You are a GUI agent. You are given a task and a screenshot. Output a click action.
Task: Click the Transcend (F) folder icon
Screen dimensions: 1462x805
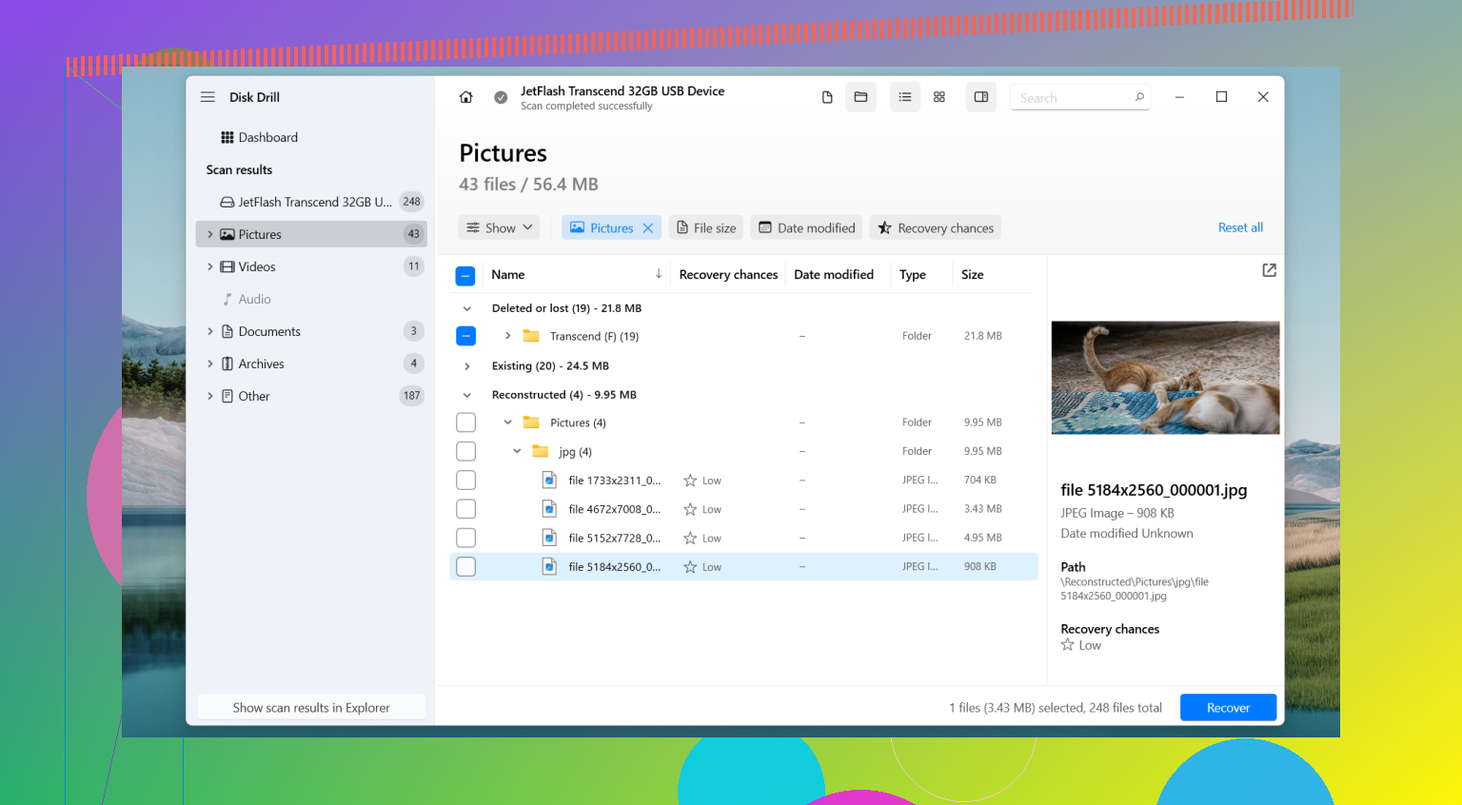pyautogui.click(x=531, y=336)
